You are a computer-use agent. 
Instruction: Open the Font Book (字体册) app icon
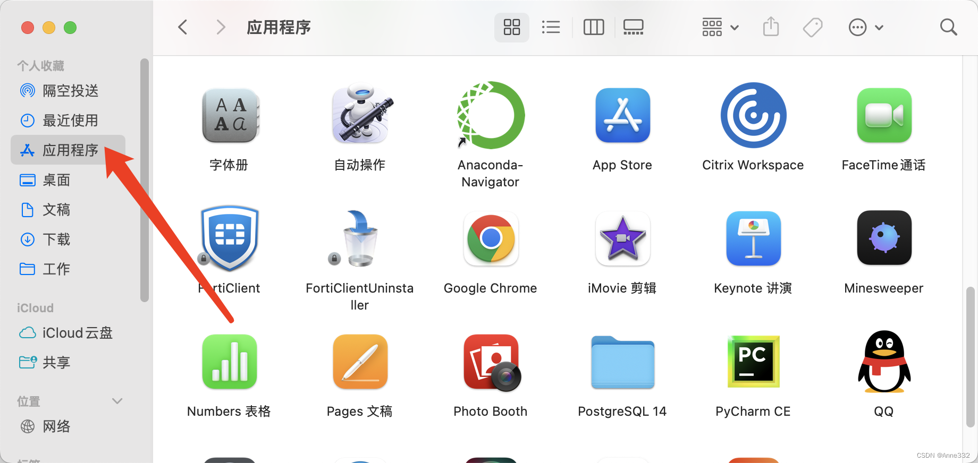230,115
